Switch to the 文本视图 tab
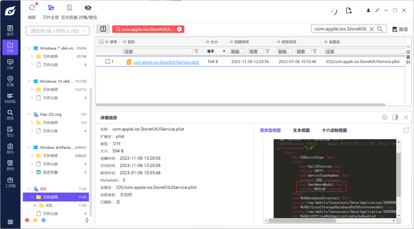This screenshot has height=229, width=414. [x=301, y=130]
